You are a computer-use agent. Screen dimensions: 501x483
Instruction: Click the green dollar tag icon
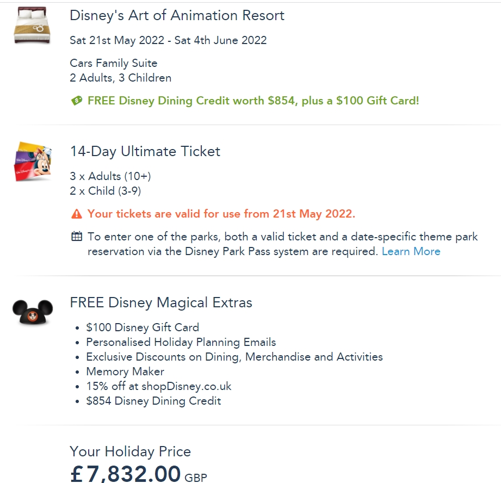click(77, 101)
